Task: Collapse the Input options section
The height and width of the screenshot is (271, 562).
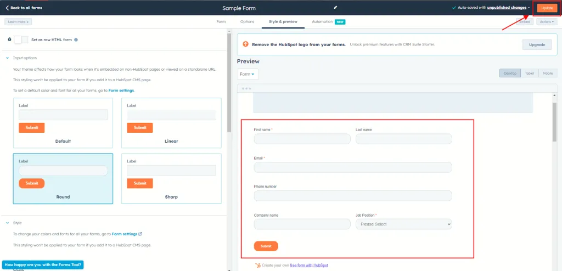Action: [x=7, y=58]
